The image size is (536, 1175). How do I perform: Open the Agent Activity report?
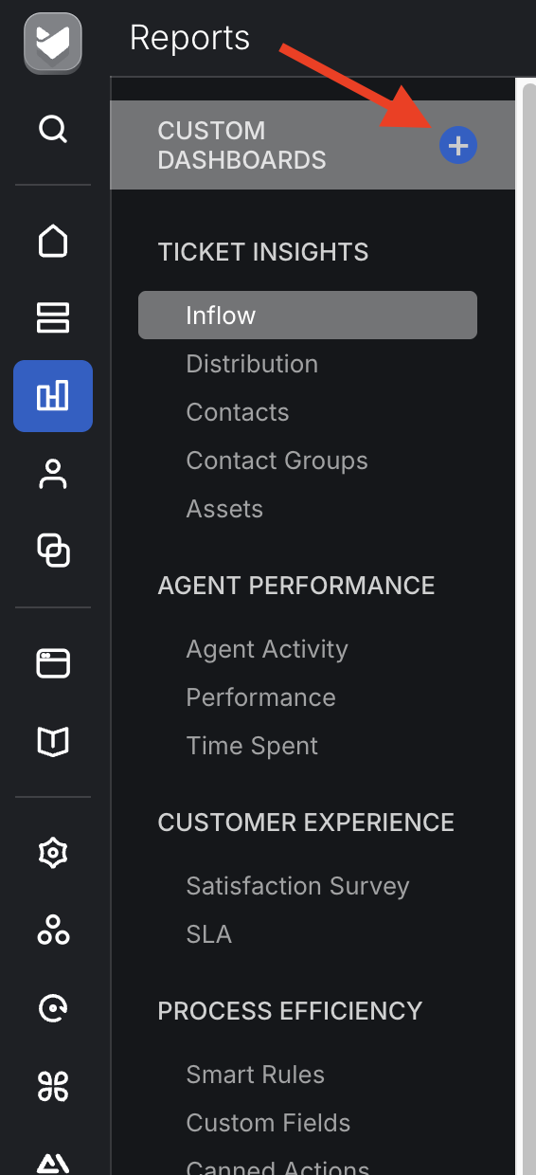click(267, 649)
